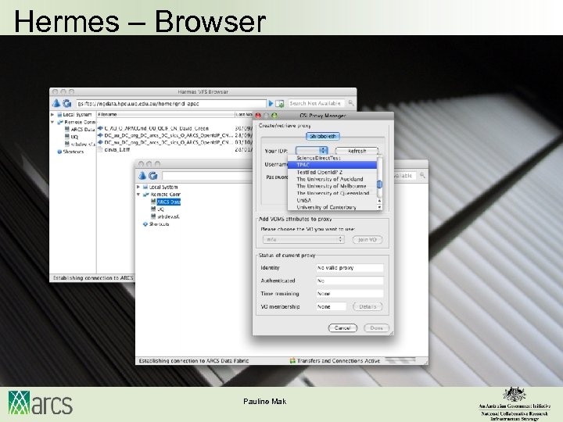The width and height of the screenshot is (563, 422).
Task: Click the Time remaining field
Action: click(350, 294)
